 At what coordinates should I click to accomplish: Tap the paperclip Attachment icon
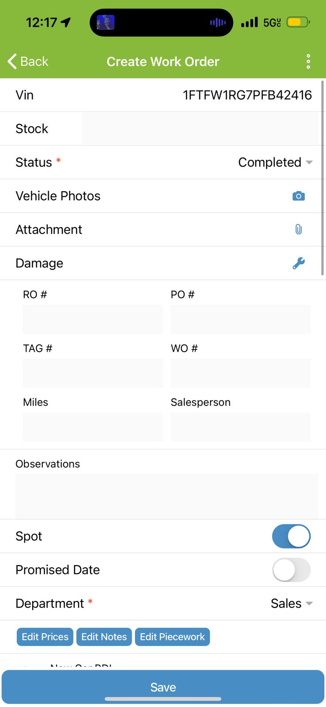click(299, 229)
